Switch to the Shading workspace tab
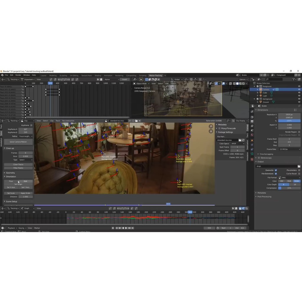 [98, 75]
